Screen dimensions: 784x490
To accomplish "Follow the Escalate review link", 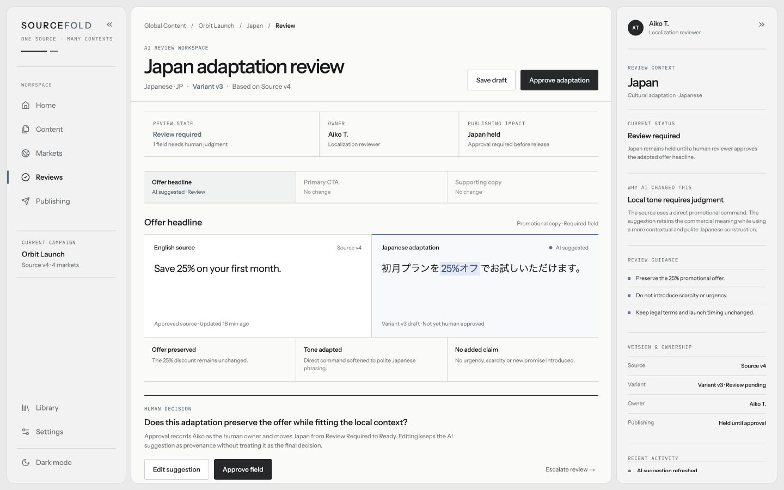I will [x=570, y=469].
